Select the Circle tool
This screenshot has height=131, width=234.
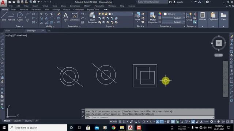click(x=20, y=17)
